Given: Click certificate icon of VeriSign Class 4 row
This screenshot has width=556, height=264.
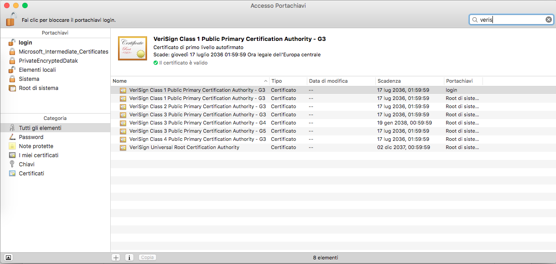Looking at the screenshot, I should click(x=123, y=139).
